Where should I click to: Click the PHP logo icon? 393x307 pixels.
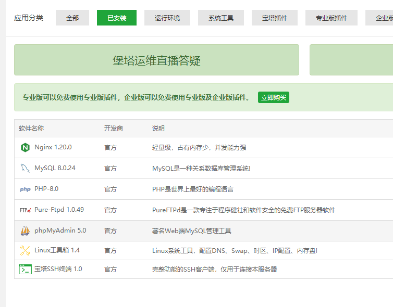coord(25,189)
